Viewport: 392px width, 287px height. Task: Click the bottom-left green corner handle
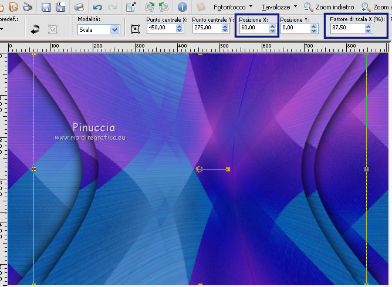pyautogui.click(x=34, y=285)
